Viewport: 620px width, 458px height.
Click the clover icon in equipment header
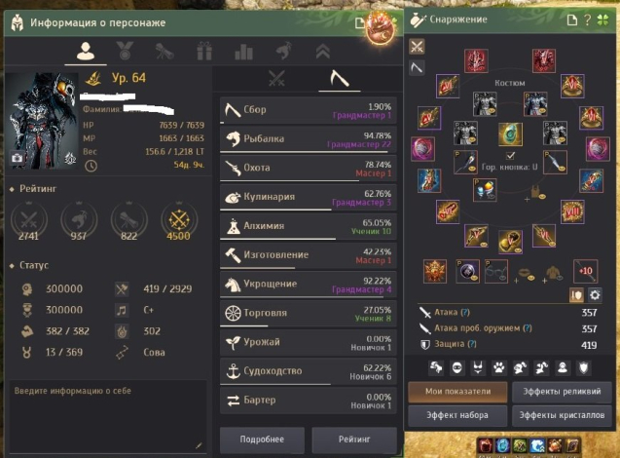click(x=602, y=19)
